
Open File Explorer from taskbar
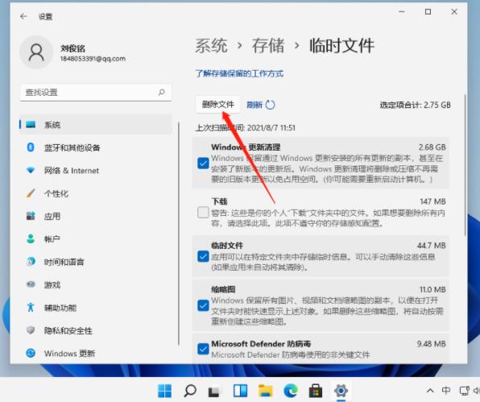click(266, 391)
